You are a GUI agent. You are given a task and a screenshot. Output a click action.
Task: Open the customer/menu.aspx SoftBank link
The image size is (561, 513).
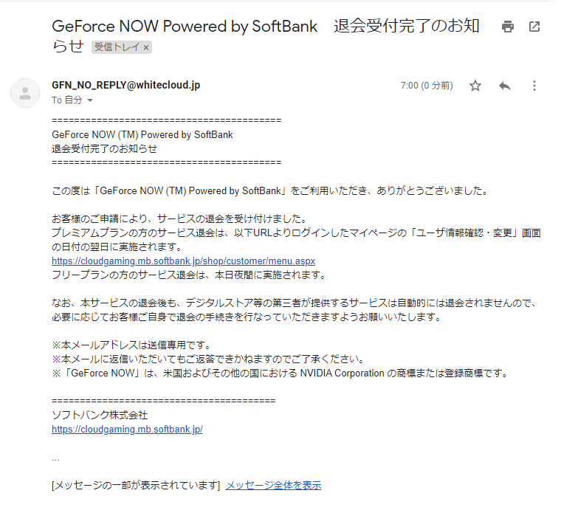[x=184, y=261]
